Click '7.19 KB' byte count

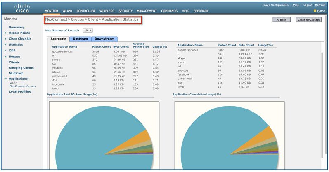click(x=118, y=80)
